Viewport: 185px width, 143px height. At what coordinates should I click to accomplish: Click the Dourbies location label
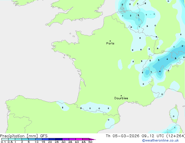(x=121, y=98)
